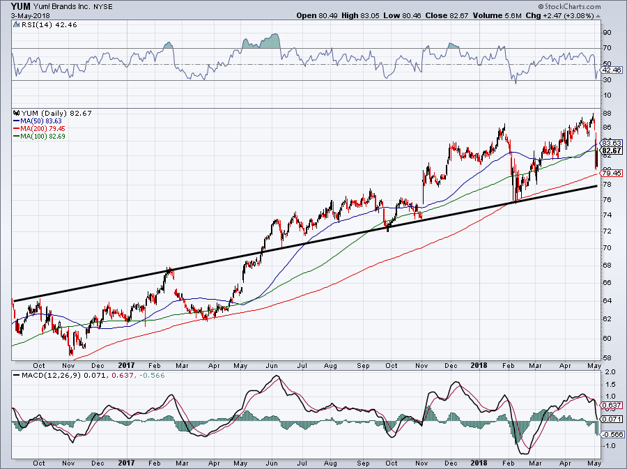
Task: Click the boxed 79.45 price axis tag
Action: 612,173
